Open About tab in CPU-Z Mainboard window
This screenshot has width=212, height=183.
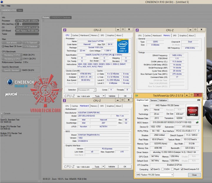[x=119, y=106]
